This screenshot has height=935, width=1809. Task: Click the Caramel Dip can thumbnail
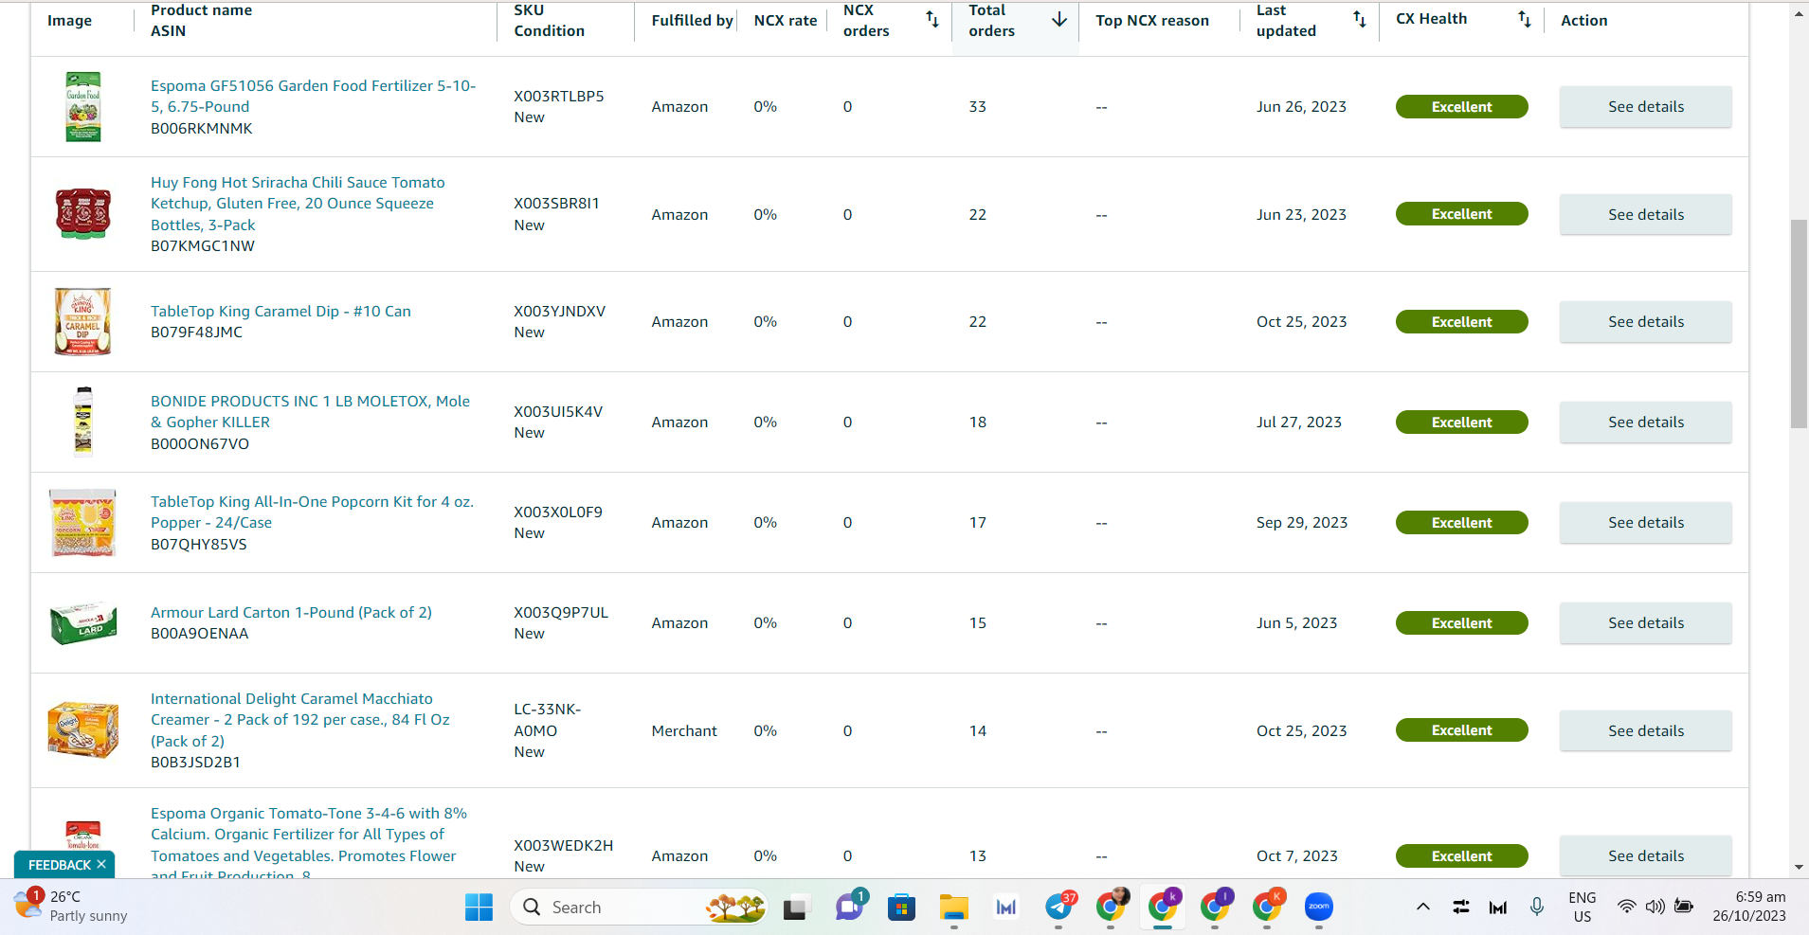(x=83, y=321)
